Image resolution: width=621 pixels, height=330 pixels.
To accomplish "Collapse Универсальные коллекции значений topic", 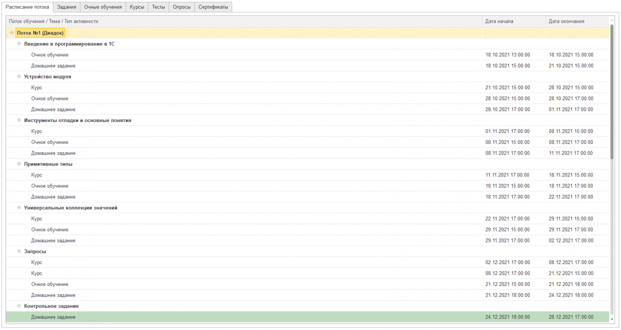I will pos(19,208).
